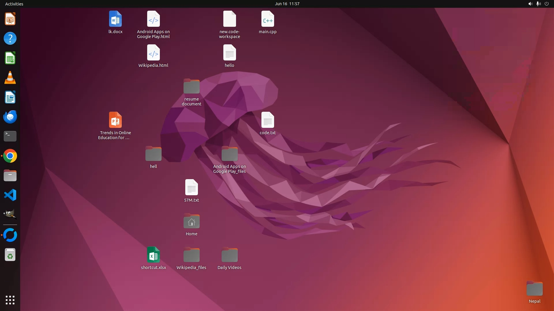Open the Trash in dock

pyautogui.click(x=10, y=255)
